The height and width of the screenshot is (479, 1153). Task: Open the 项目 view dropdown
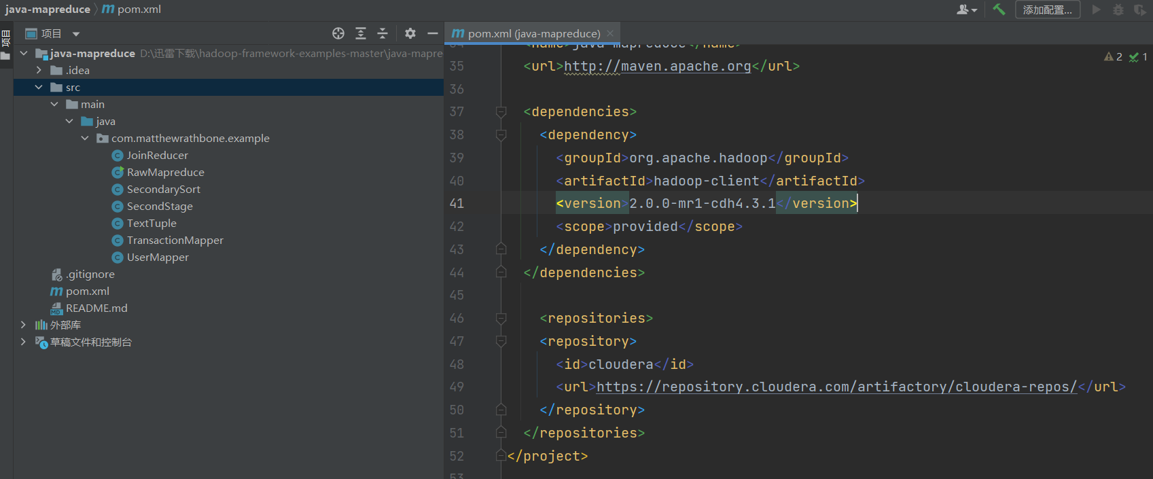[x=76, y=34]
